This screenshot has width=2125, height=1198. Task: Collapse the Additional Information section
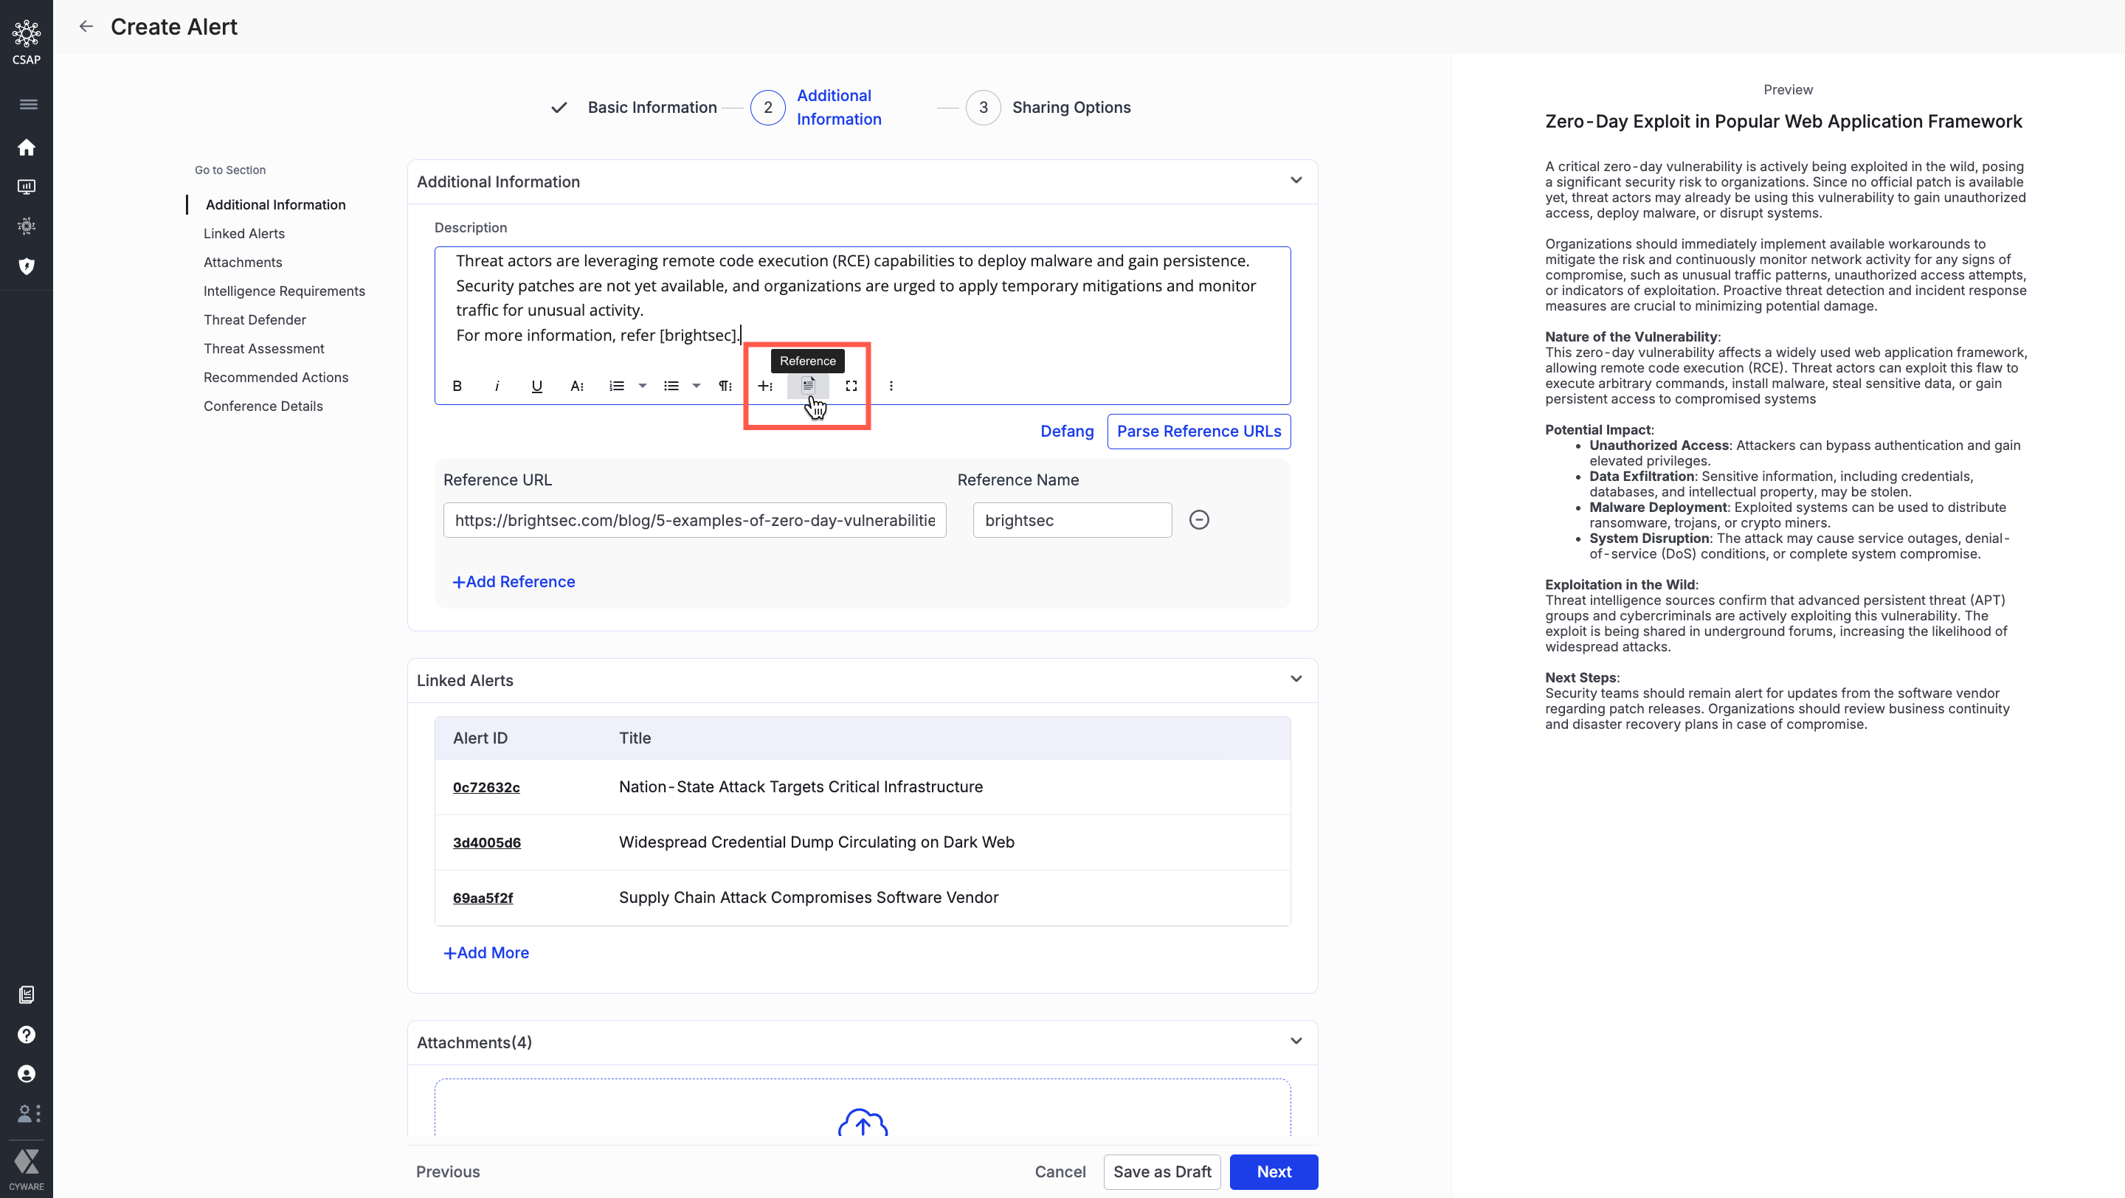[1296, 181]
